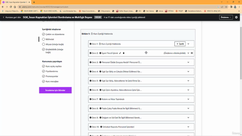The height and width of the screenshot is (136, 242).
Task: Expand the Ders 10 İstirahat Raporlu chevron
Action: 188,127
